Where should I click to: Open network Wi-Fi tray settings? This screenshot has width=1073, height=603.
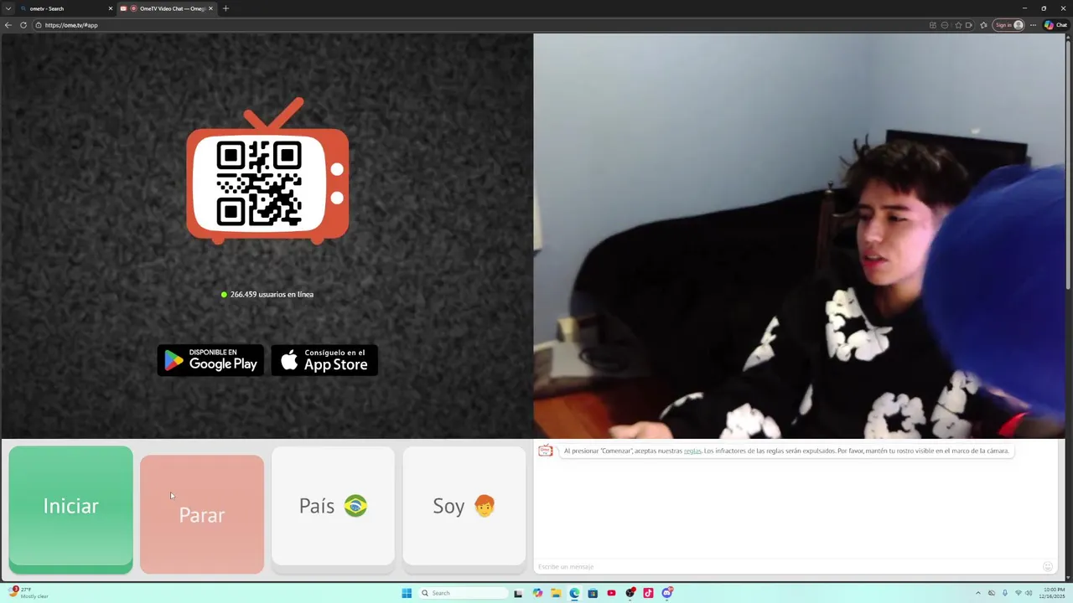(1019, 593)
